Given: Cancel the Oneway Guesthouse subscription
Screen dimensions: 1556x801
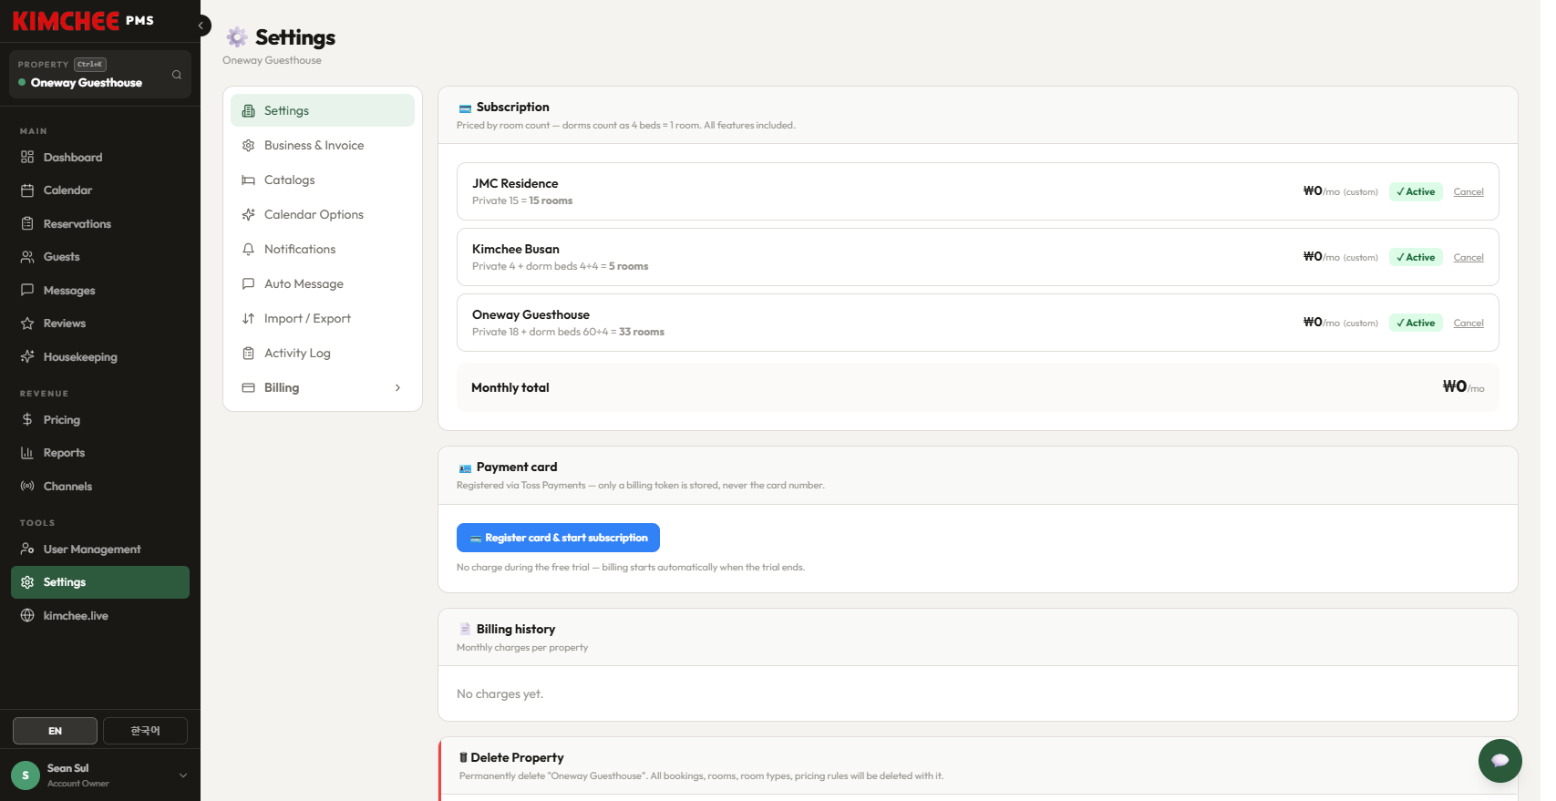Looking at the screenshot, I should (x=1468, y=323).
